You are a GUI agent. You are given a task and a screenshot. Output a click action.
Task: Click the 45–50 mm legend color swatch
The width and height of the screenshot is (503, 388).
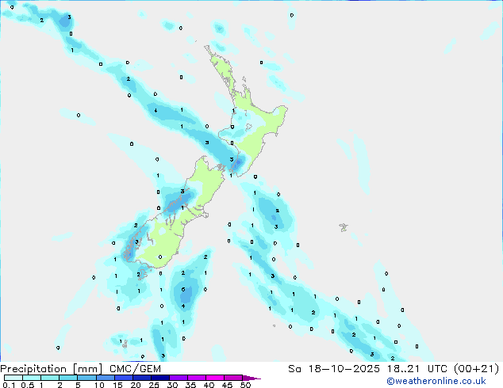click(233, 378)
